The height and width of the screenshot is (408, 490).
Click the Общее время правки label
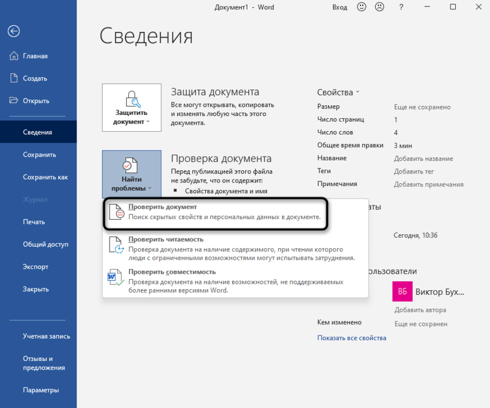350,145
